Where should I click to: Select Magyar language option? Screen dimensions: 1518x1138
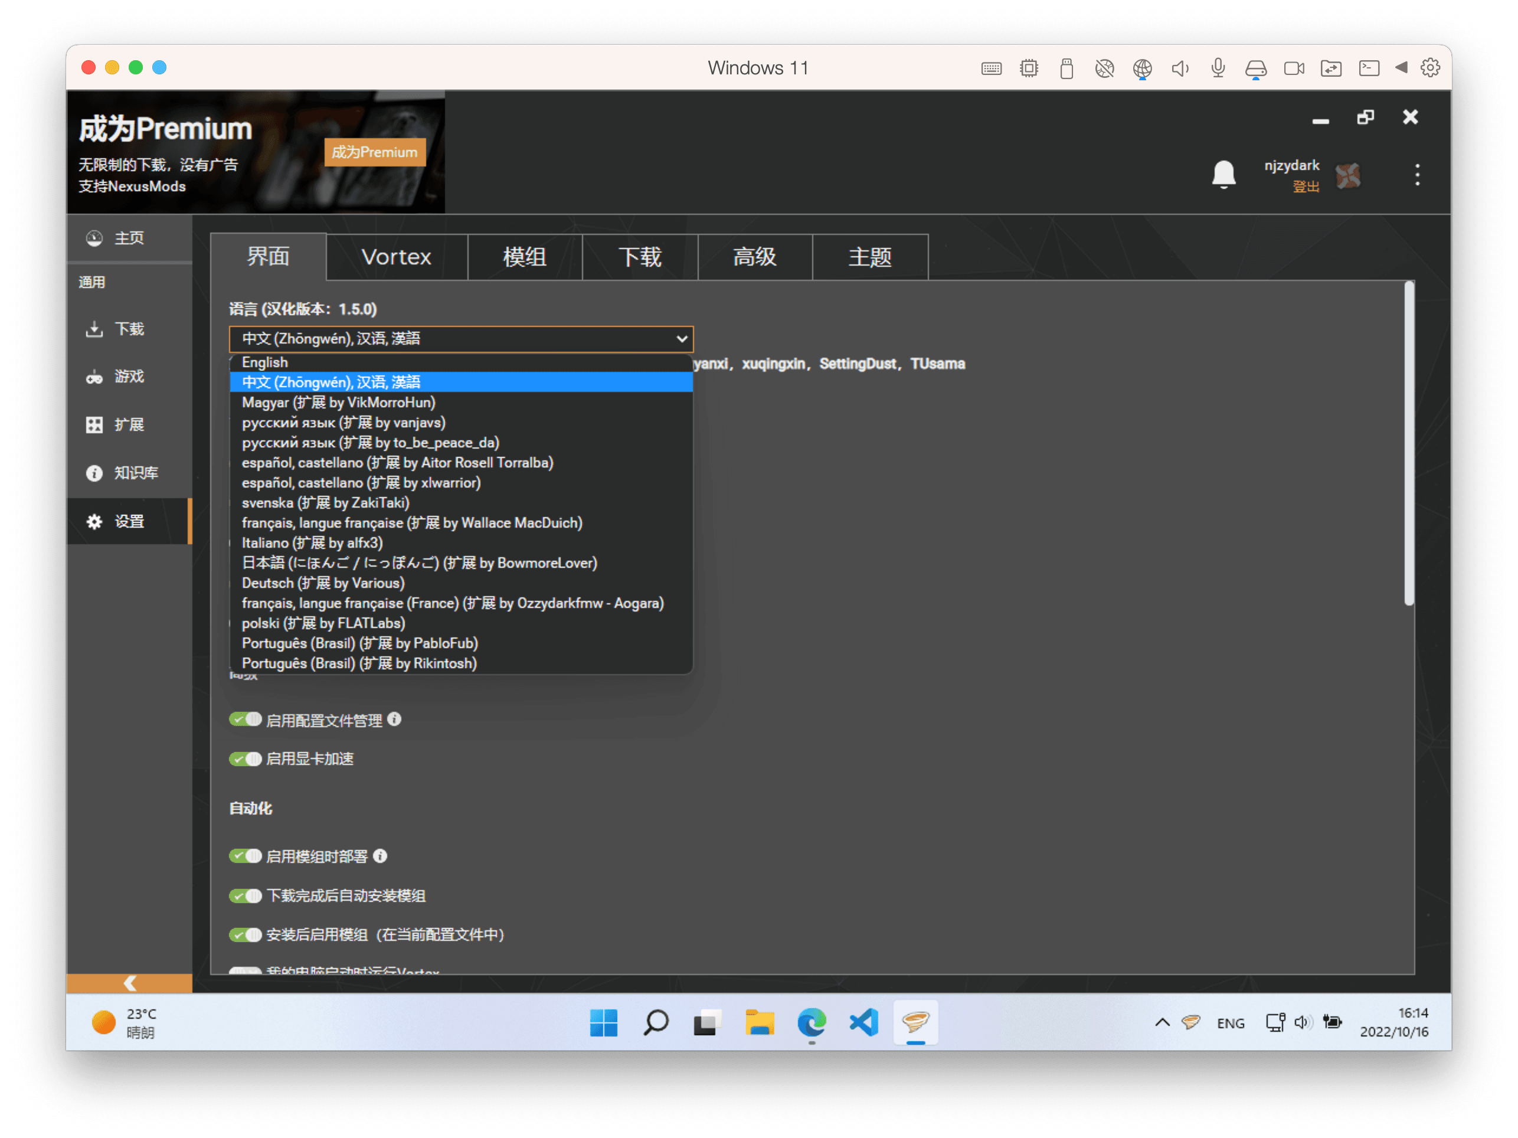coord(461,402)
